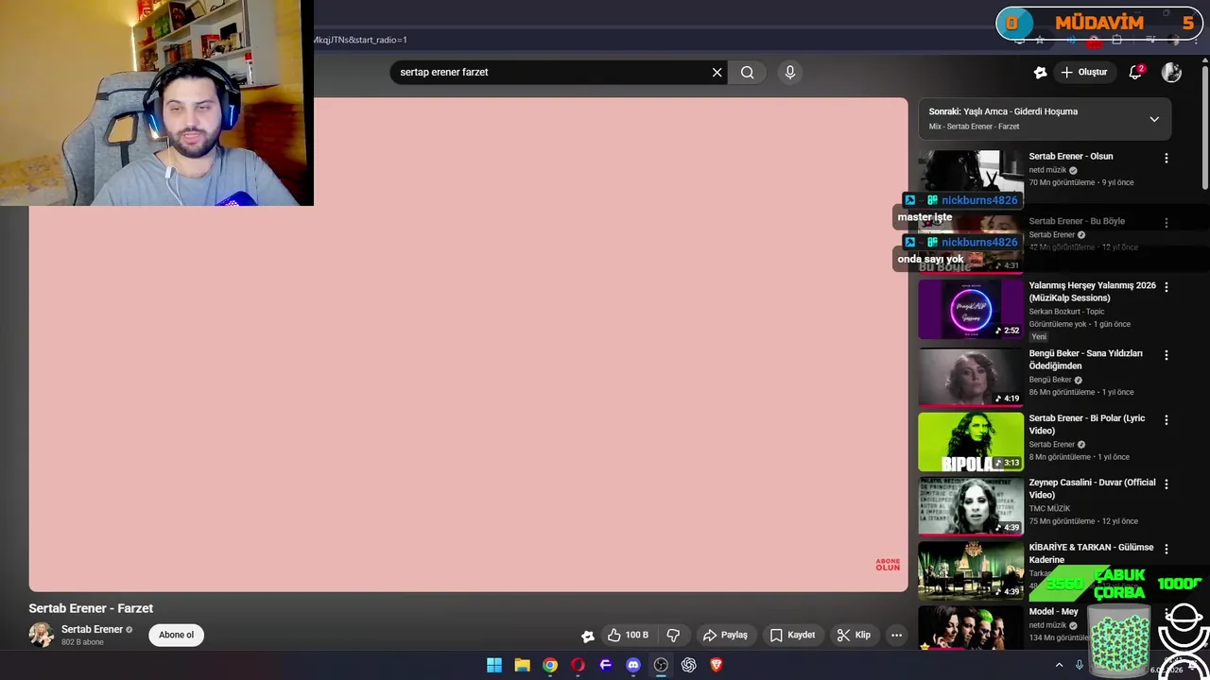Open the purple F app in the taskbar
Image resolution: width=1210 pixels, height=680 pixels.
[x=605, y=665]
